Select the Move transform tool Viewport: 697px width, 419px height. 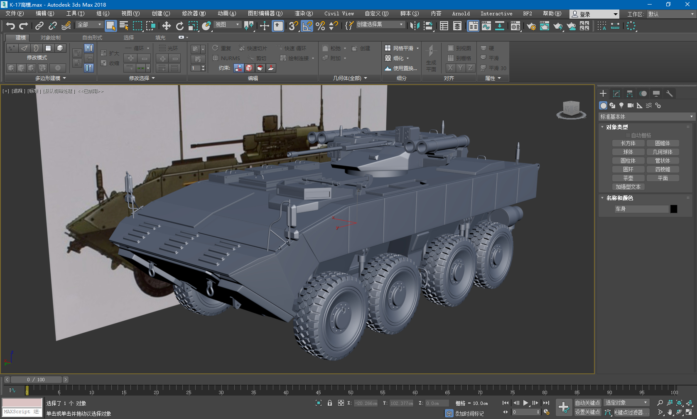[x=167, y=26]
